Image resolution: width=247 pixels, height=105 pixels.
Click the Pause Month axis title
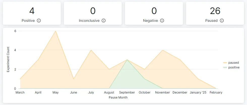[118, 97]
